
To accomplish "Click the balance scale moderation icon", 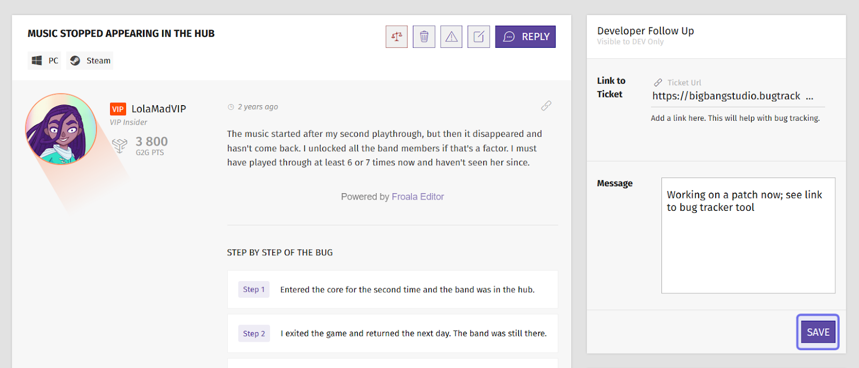I will point(396,36).
